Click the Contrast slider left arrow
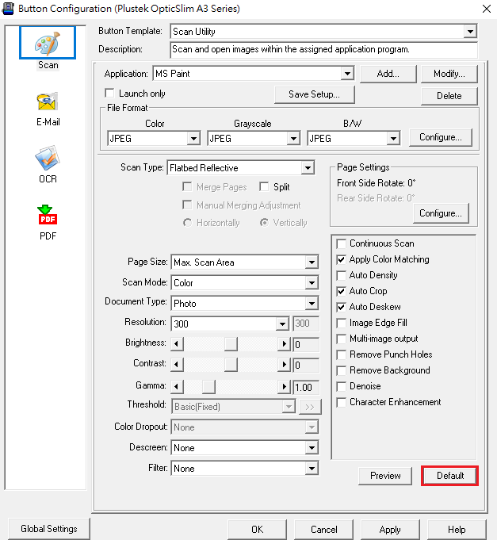497x540 pixels. [178, 365]
